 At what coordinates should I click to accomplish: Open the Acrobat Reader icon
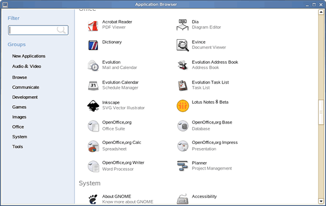[x=93, y=26]
